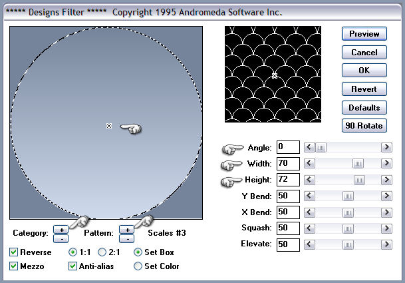Decrease Width with the left arrow
The height and width of the screenshot is (283, 405).
point(309,164)
